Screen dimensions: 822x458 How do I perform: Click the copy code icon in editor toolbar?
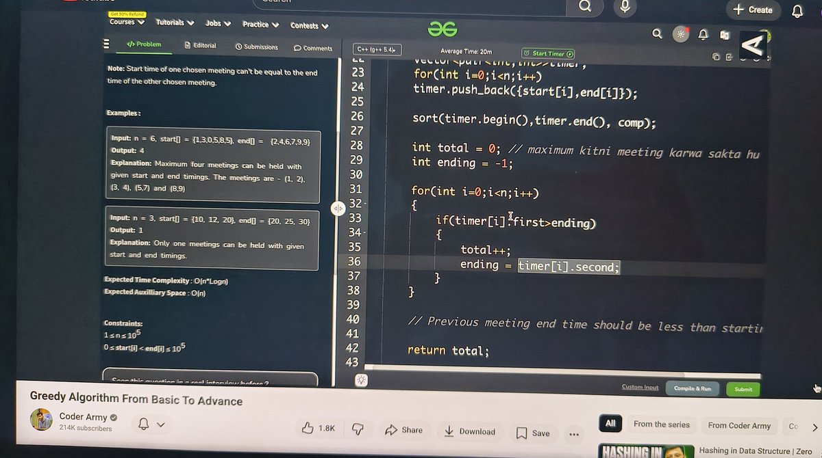click(716, 57)
